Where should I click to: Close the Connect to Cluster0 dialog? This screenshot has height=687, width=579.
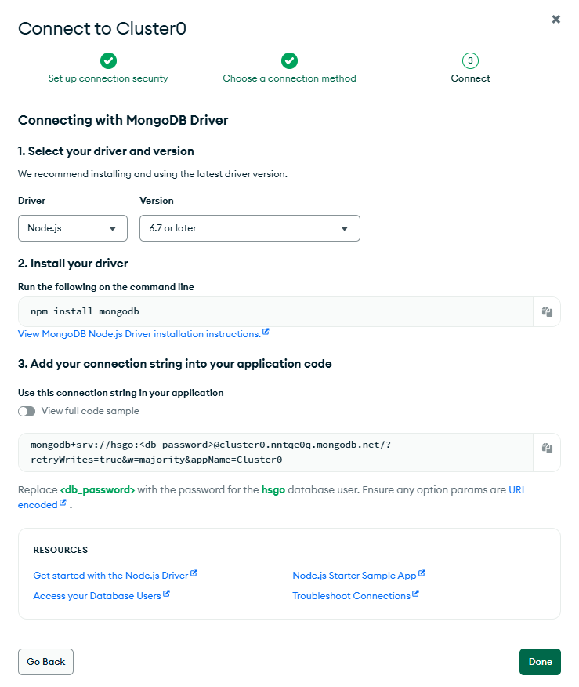[x=556, y=20]
